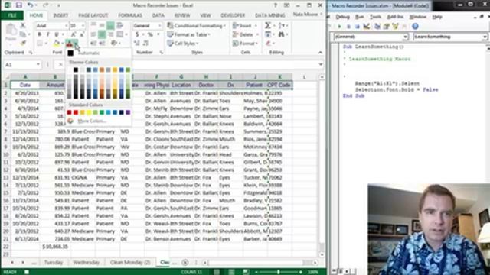Switch to the DEVELOPER ribbon tab
This screenshot has width=490, height=275.
[233, 15]
